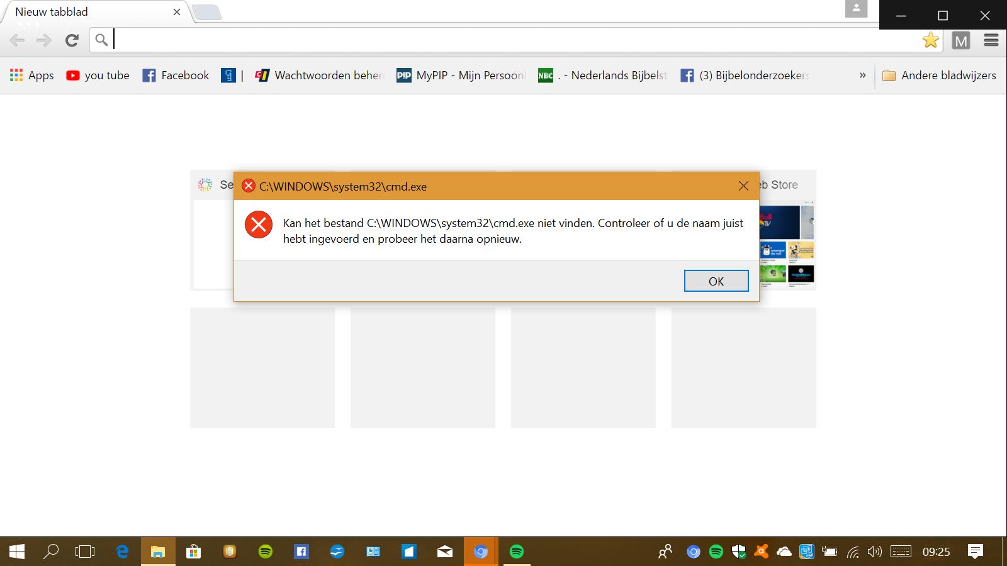The height and width of the screenshot is (566, 1007).
Task: Close the cmd.exe error dialog
Action: (x=743, y=186)
